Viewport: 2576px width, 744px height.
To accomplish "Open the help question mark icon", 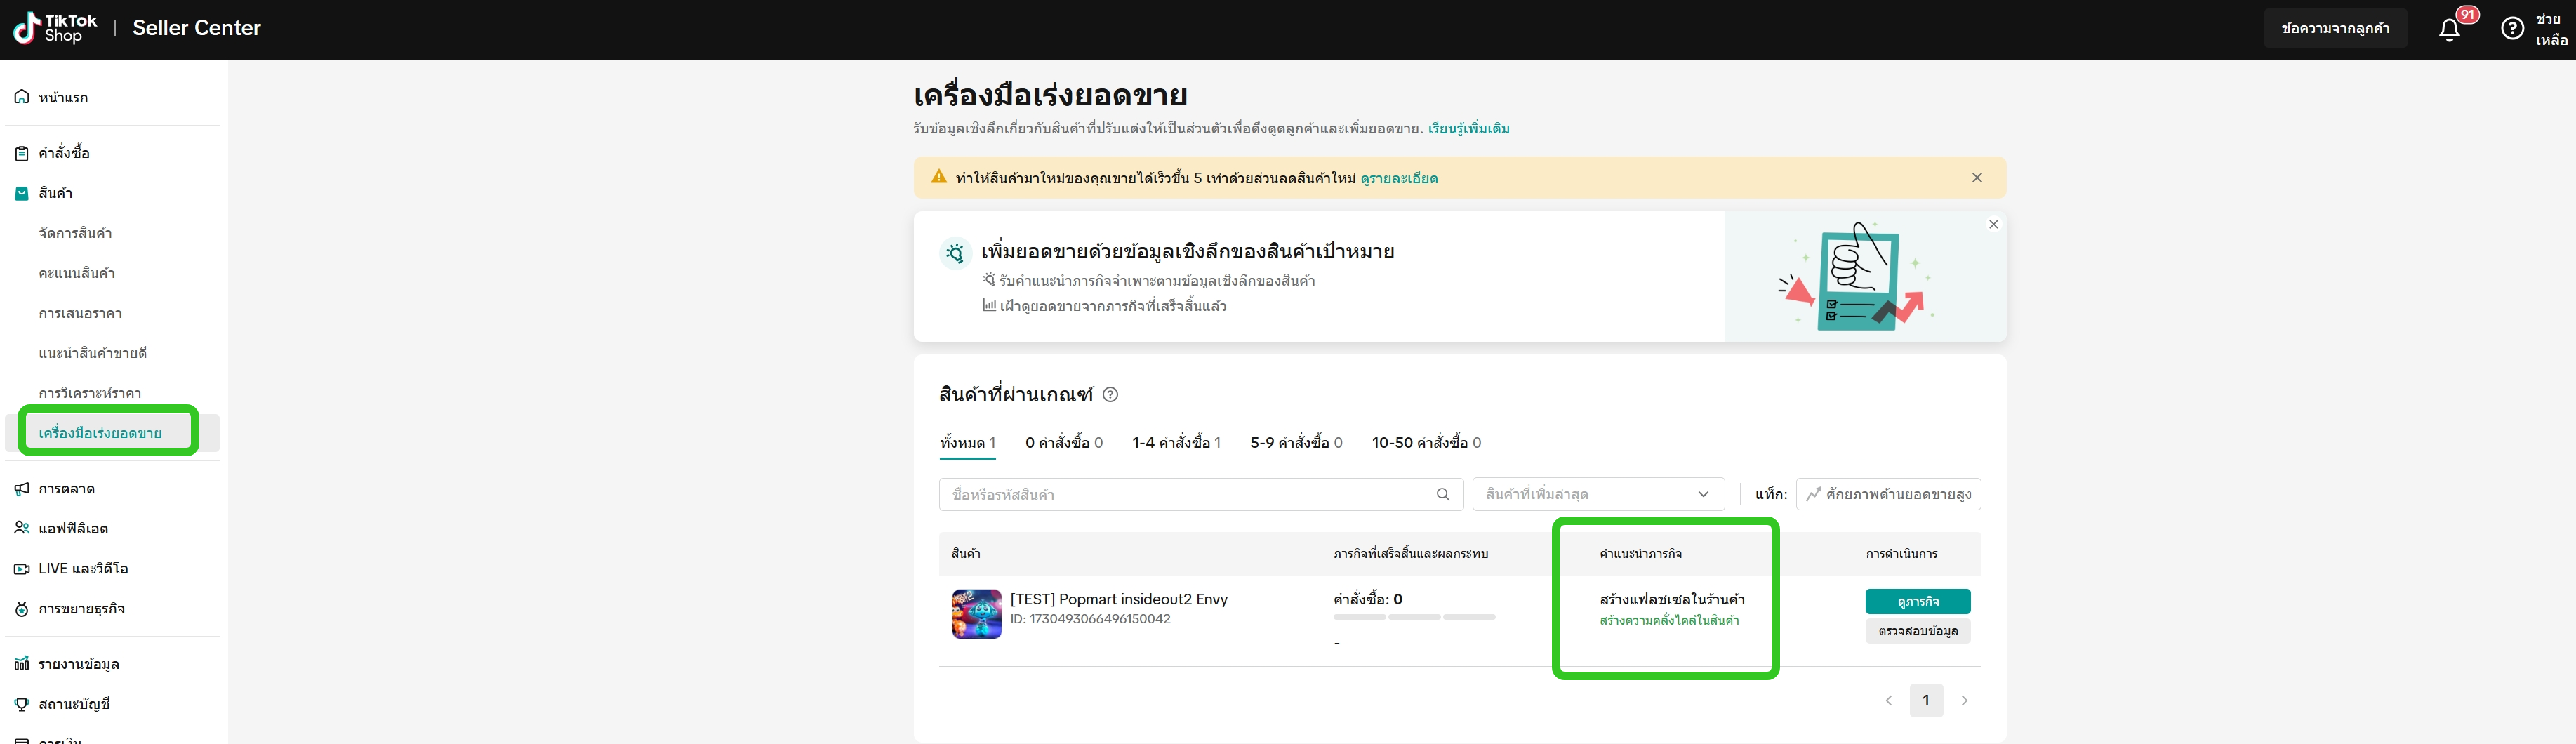I will (2512, 29).
